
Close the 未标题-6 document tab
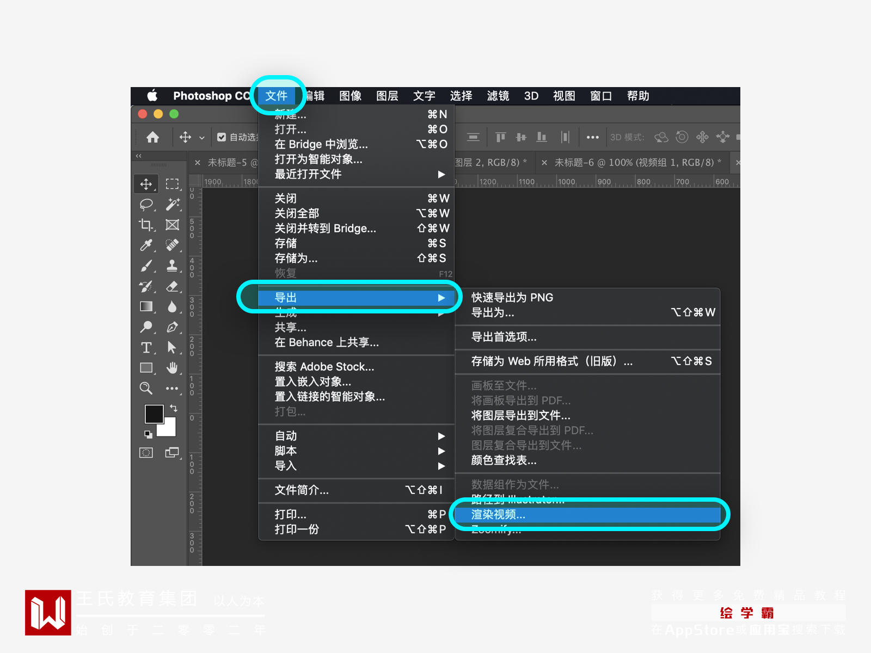pyautogui.click(x=544, y=163)
